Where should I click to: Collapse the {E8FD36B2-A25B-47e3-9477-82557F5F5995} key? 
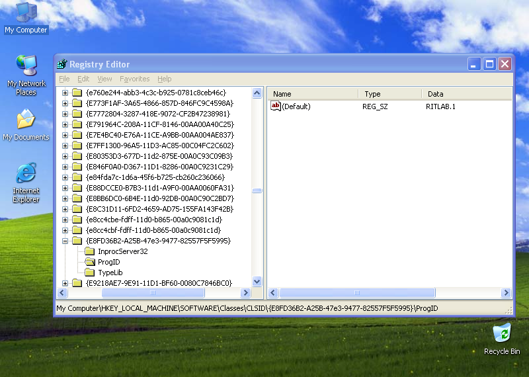65,241
